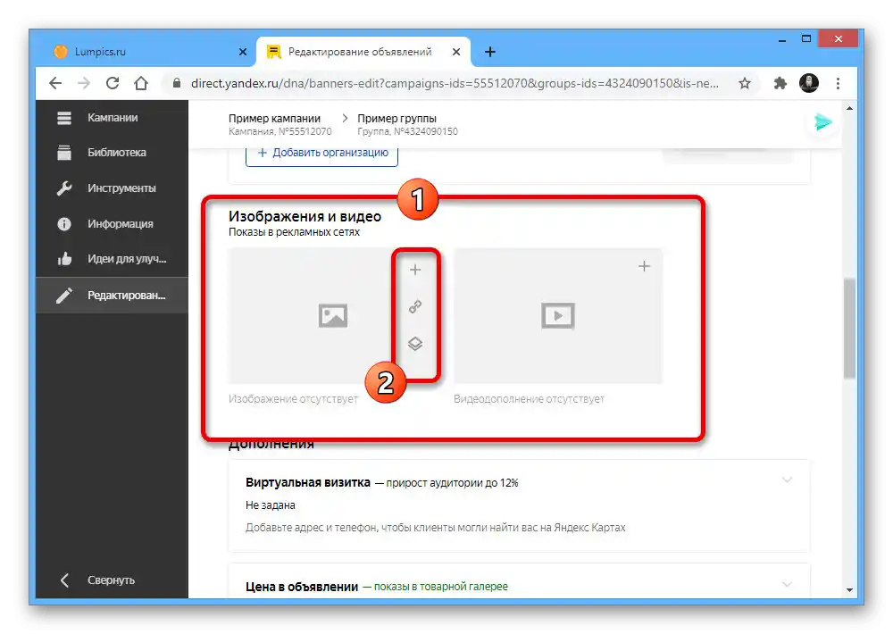893x634 pixels.
Task: Click the Изображения и видео heading
Action: click(305, 216)
